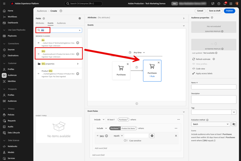Show info for lowercase sku field
The image size is (241, 161).
tap(78, 43)
